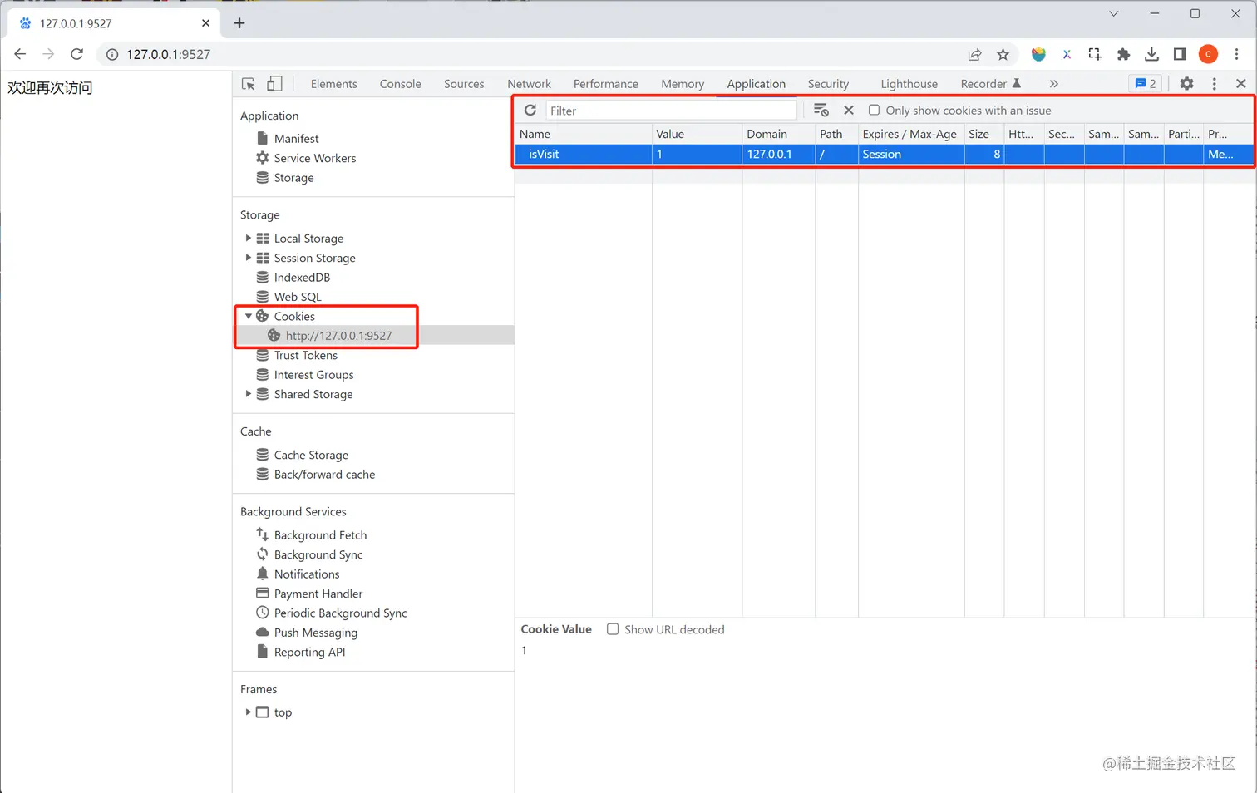
Task: Share this page icon
Action: (974, 54)
